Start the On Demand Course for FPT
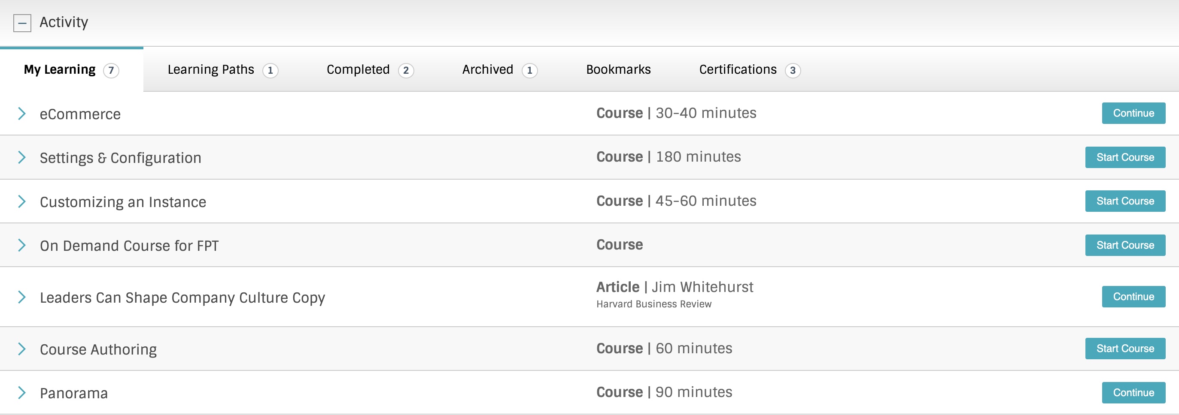 [1125, 245]
